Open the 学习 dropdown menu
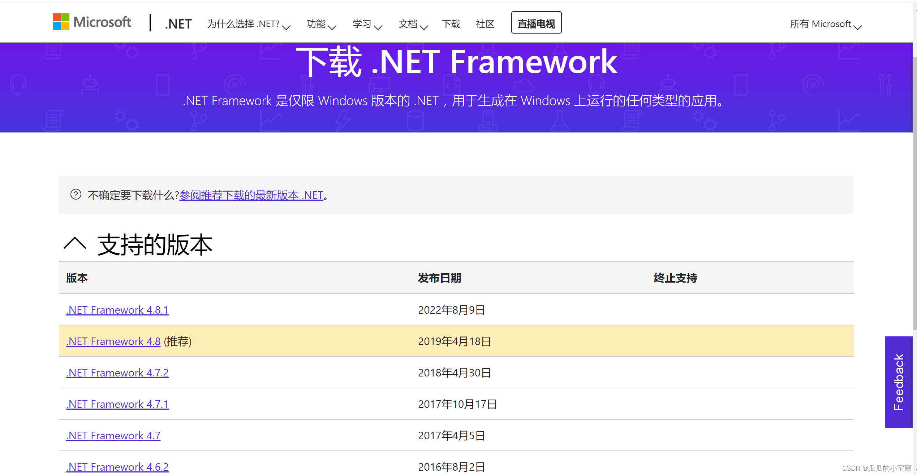 point(367,24)
